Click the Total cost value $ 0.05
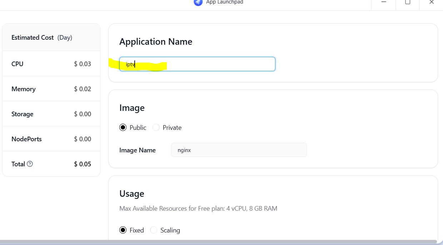Screen dimensions: 443x245 pyautogui.click(x=83, y=164)
